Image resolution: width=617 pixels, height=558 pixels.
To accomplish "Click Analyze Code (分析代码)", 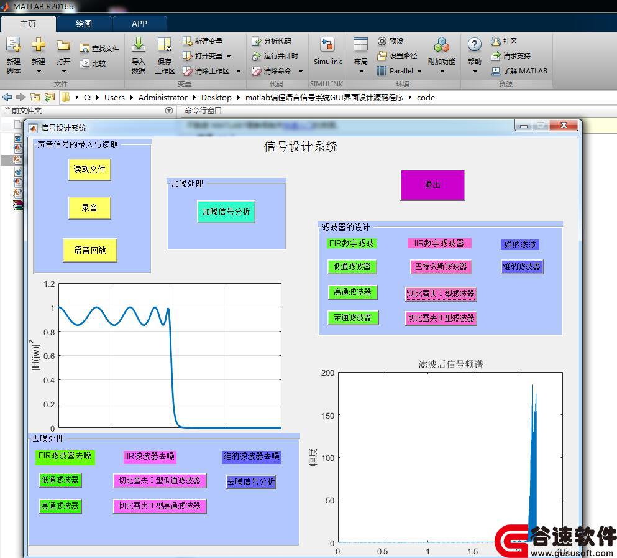I will click(x=272, y=41).
